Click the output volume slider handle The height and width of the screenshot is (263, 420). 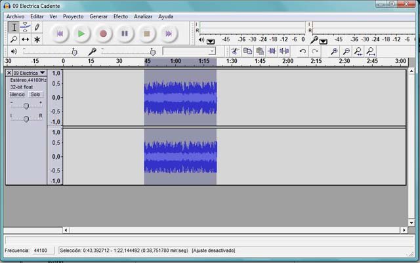tap(75, 52)
